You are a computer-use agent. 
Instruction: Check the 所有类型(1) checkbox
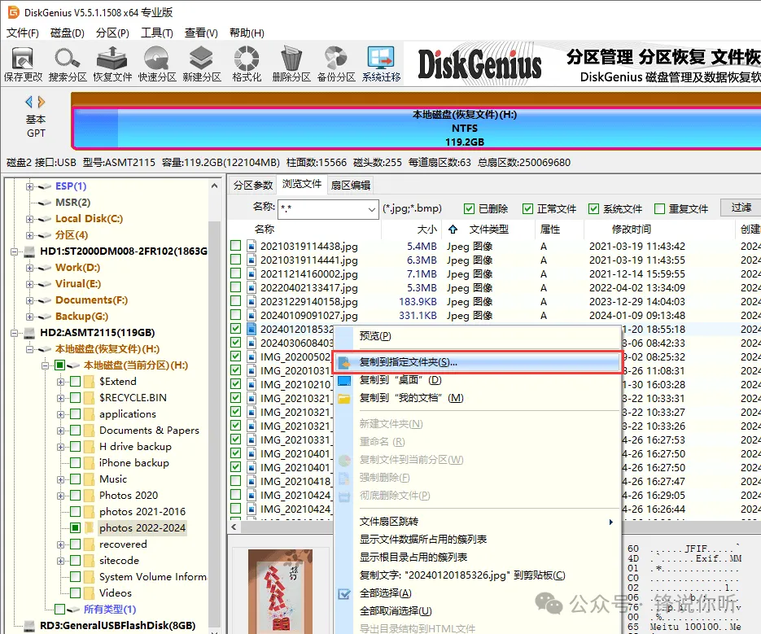pos(59,609)
